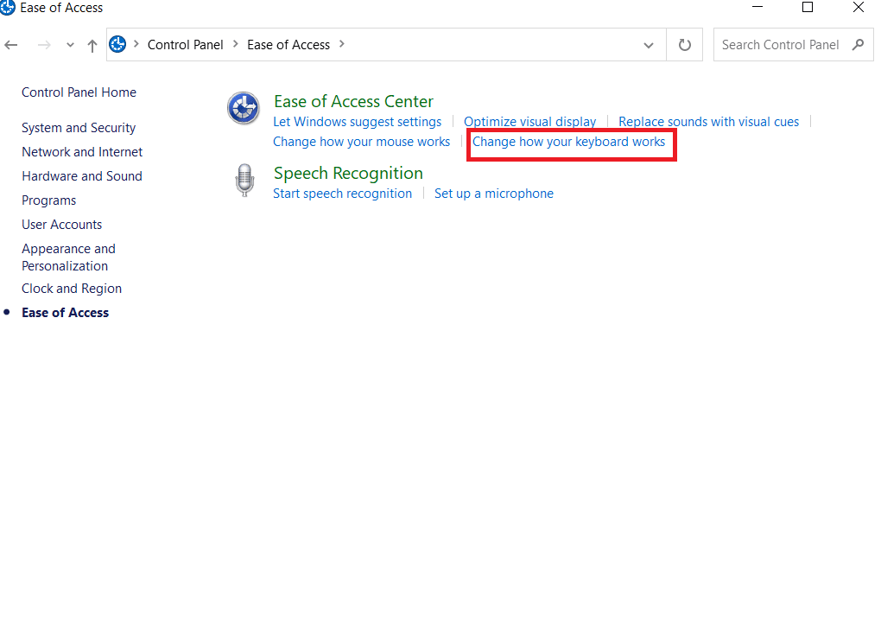
Task: Expand the chevron after Control Panel breadcrumb
Action: [235, 44]
